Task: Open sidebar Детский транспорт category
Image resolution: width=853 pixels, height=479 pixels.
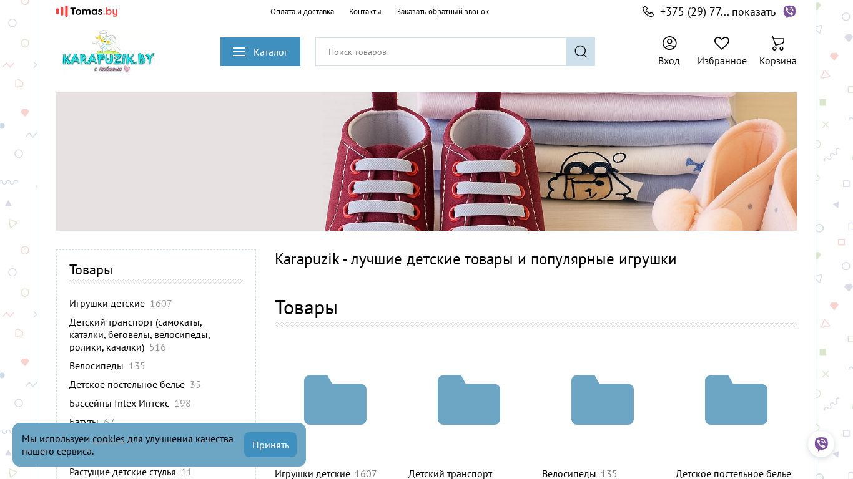Action: (x=140, y=335)
